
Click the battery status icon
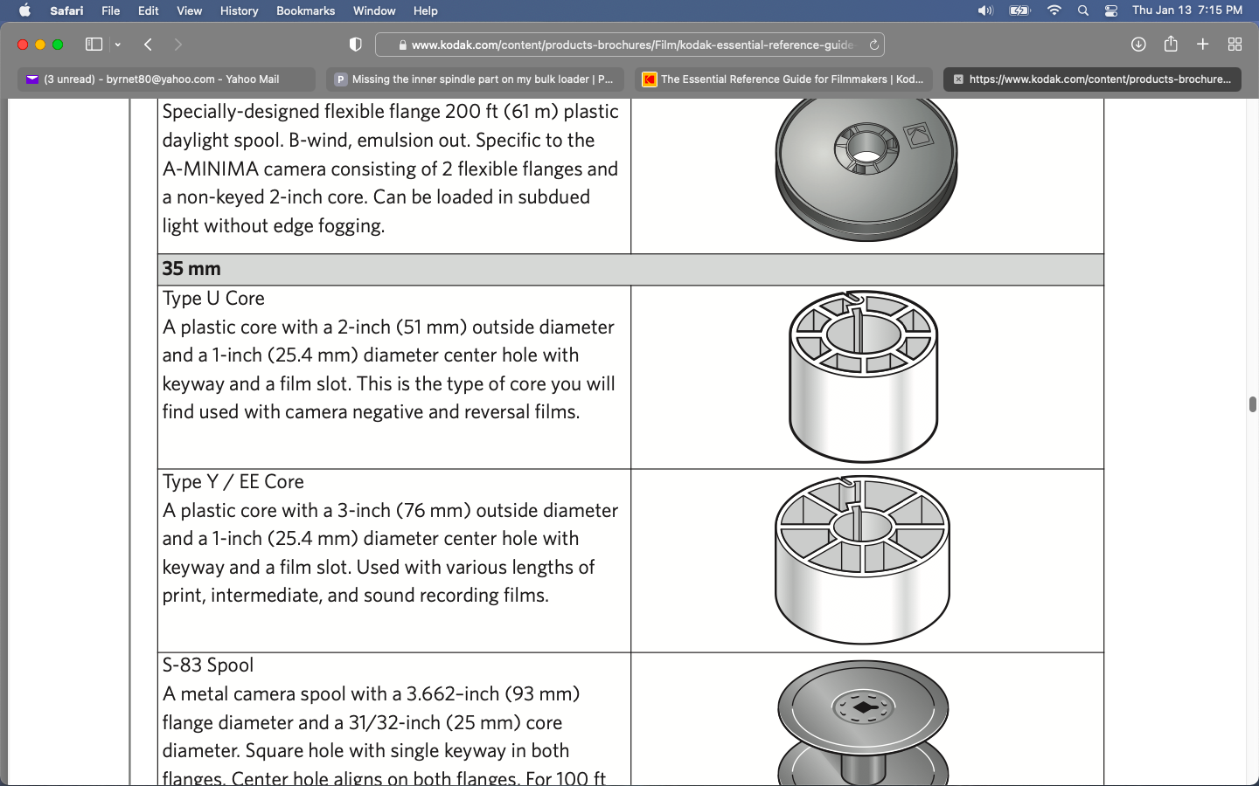[1019, 10]
